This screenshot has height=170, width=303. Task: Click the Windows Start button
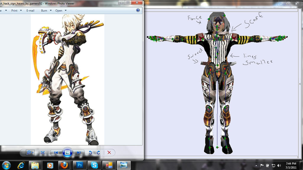pyautogui.click(x=7, y=165)
